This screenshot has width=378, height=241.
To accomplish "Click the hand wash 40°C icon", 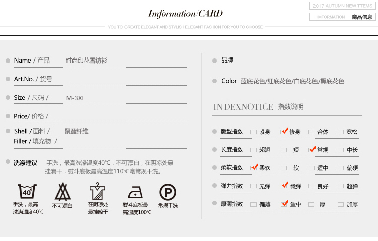I will [x=27, y=192].
